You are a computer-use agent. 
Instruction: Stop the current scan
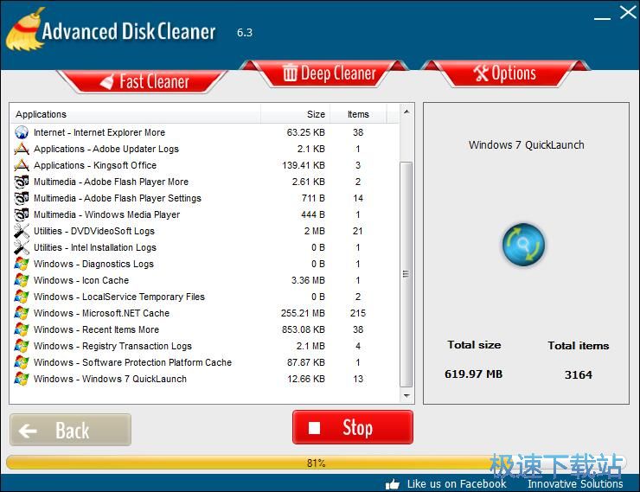tap(353, 427)
